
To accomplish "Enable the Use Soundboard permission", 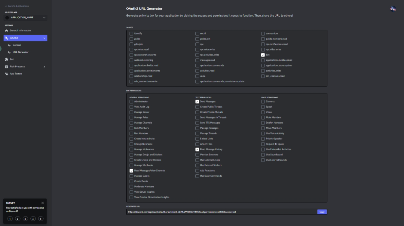I will pyautogui.click(x=263, y=155).
